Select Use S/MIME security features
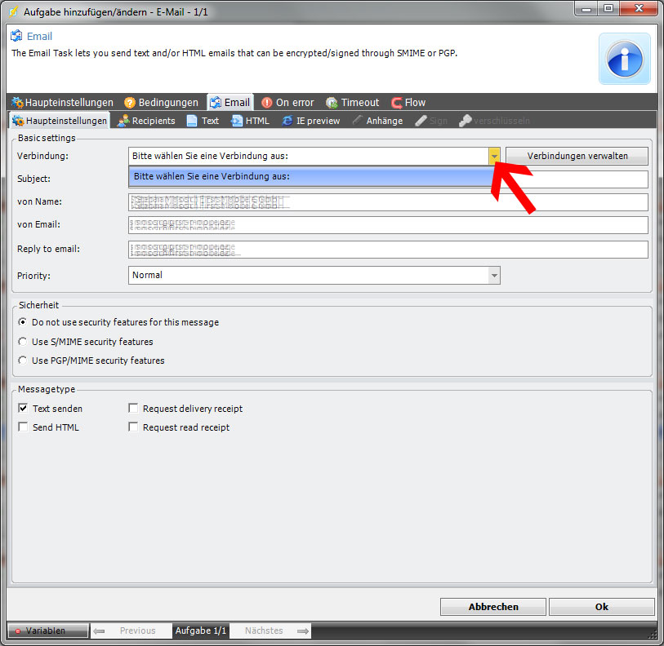 pos(23,342)
